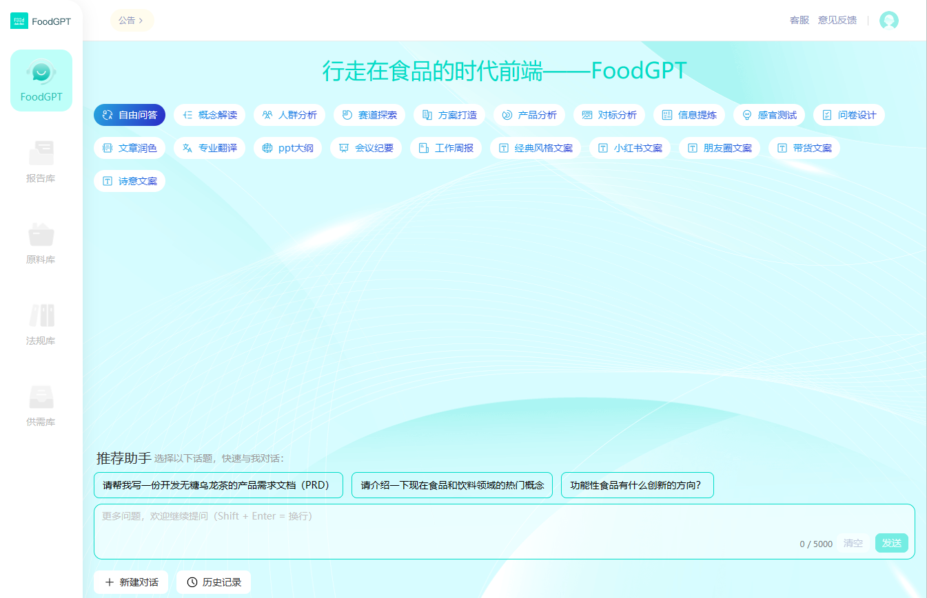Click the user avatar icon
Screen dimensions: 927x598
[x=889, y=21]
